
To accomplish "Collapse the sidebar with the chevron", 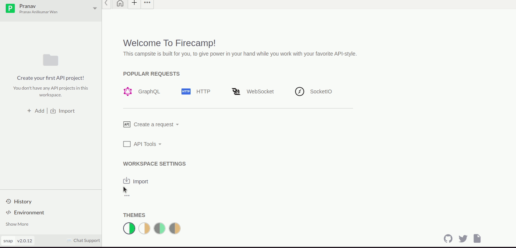I will tap(106, 3).
